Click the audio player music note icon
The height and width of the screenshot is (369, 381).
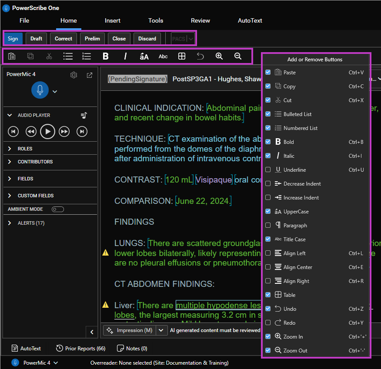[84, 115]
